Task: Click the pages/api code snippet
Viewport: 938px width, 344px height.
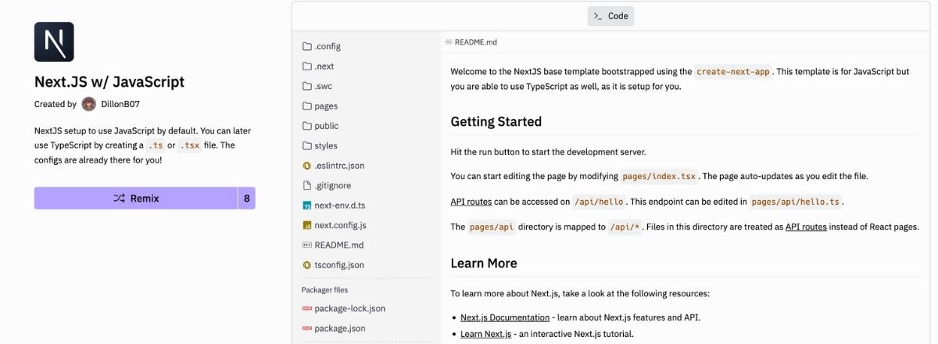Action: [x=492, y=228]
